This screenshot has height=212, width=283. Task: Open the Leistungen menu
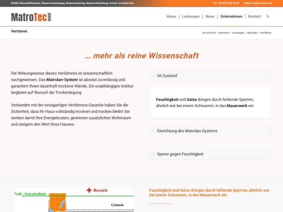point(191,17)
